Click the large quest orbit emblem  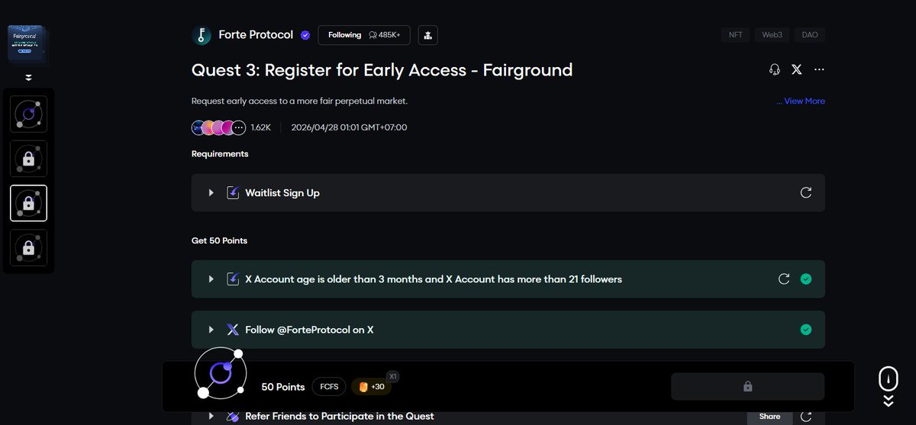[x=220, y=372]
